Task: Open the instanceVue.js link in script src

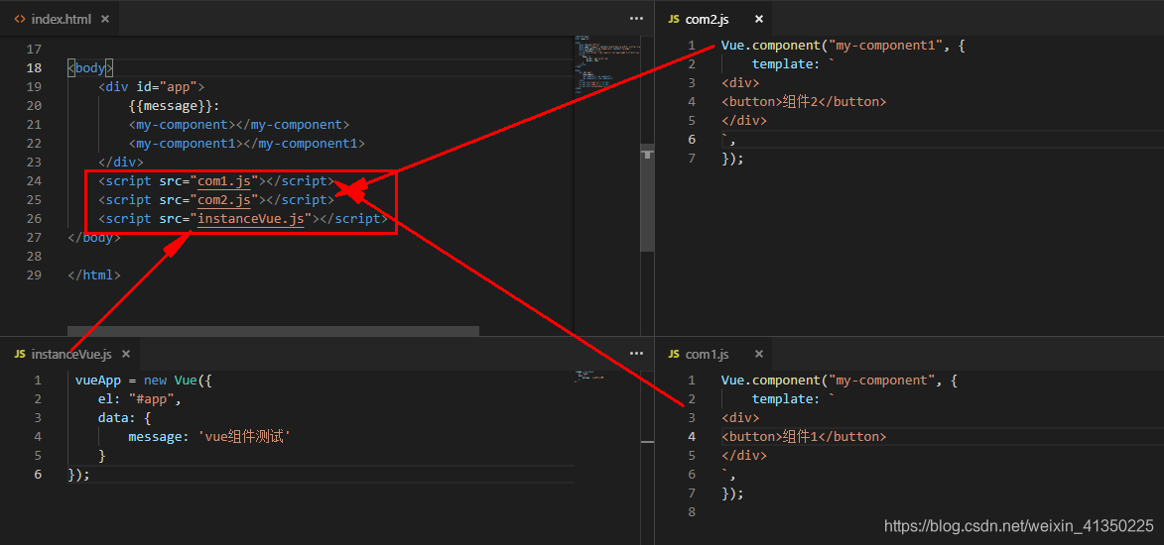Action: [252, 219]
